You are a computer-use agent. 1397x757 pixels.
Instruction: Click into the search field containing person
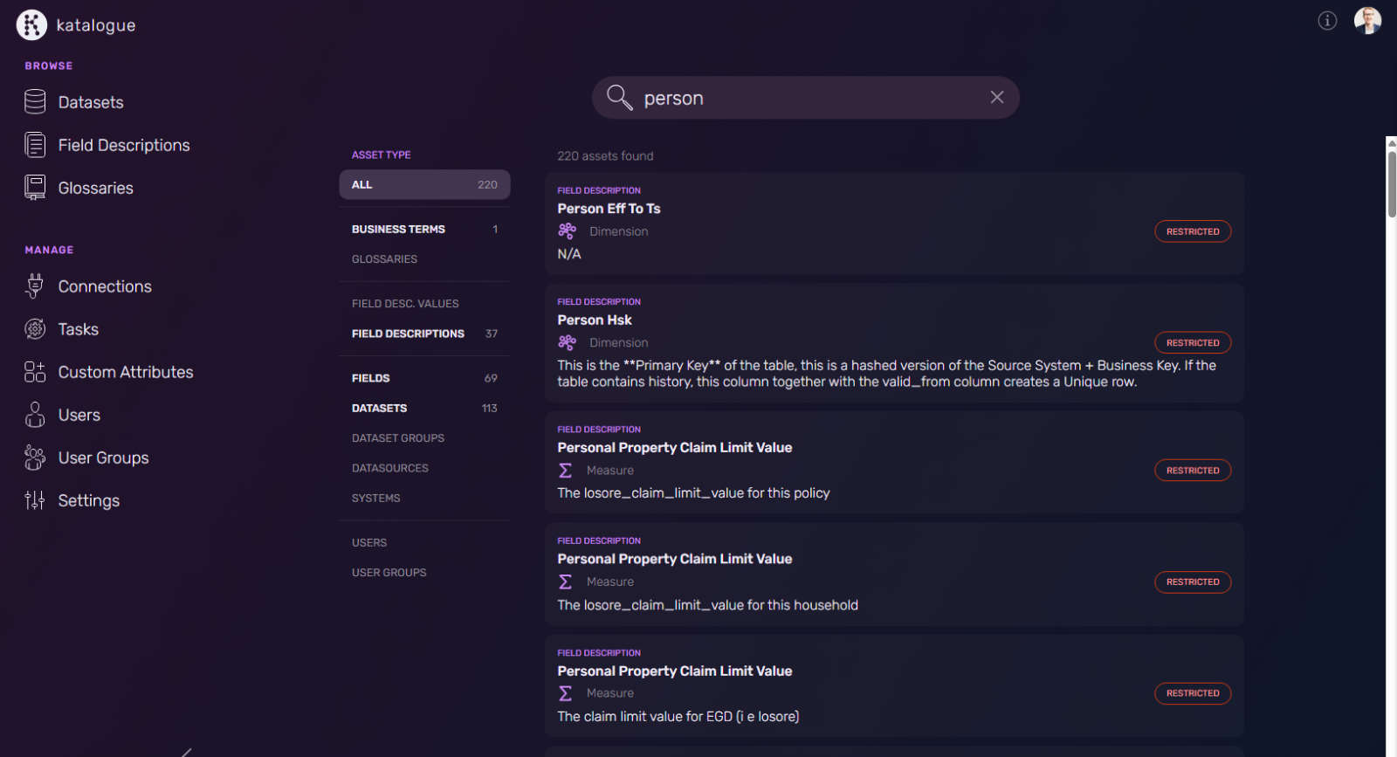[x=803, y=98]
